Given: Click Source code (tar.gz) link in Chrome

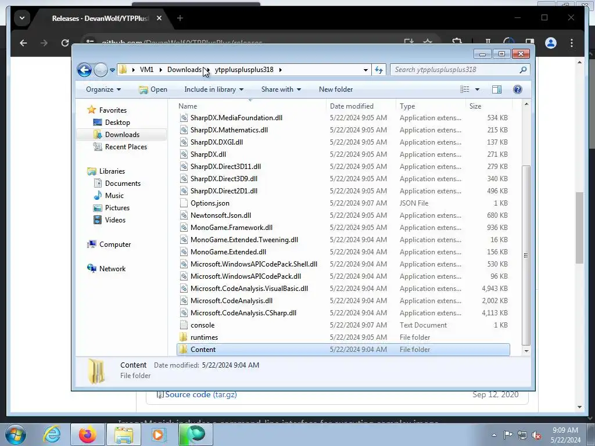Looking at the screenshot, I should click(200, 394).
